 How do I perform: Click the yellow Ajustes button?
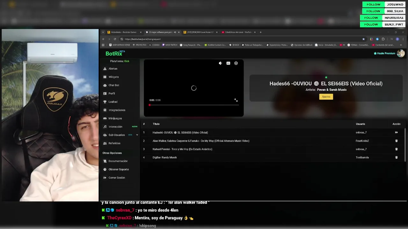point(326,97)
